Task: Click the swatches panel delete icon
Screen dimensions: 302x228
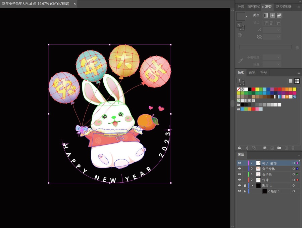Action: pos(293,148)
